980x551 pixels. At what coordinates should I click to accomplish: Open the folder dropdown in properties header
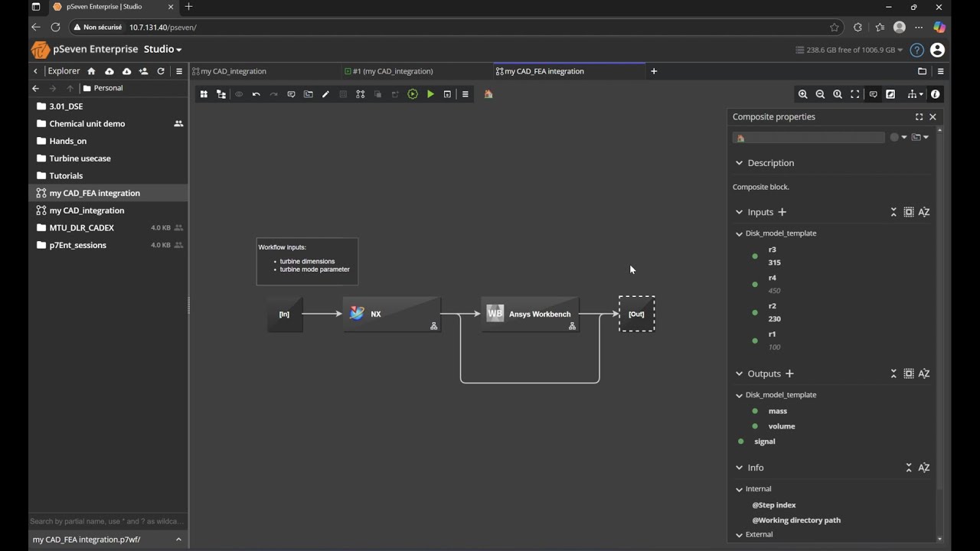click(920, 138)
